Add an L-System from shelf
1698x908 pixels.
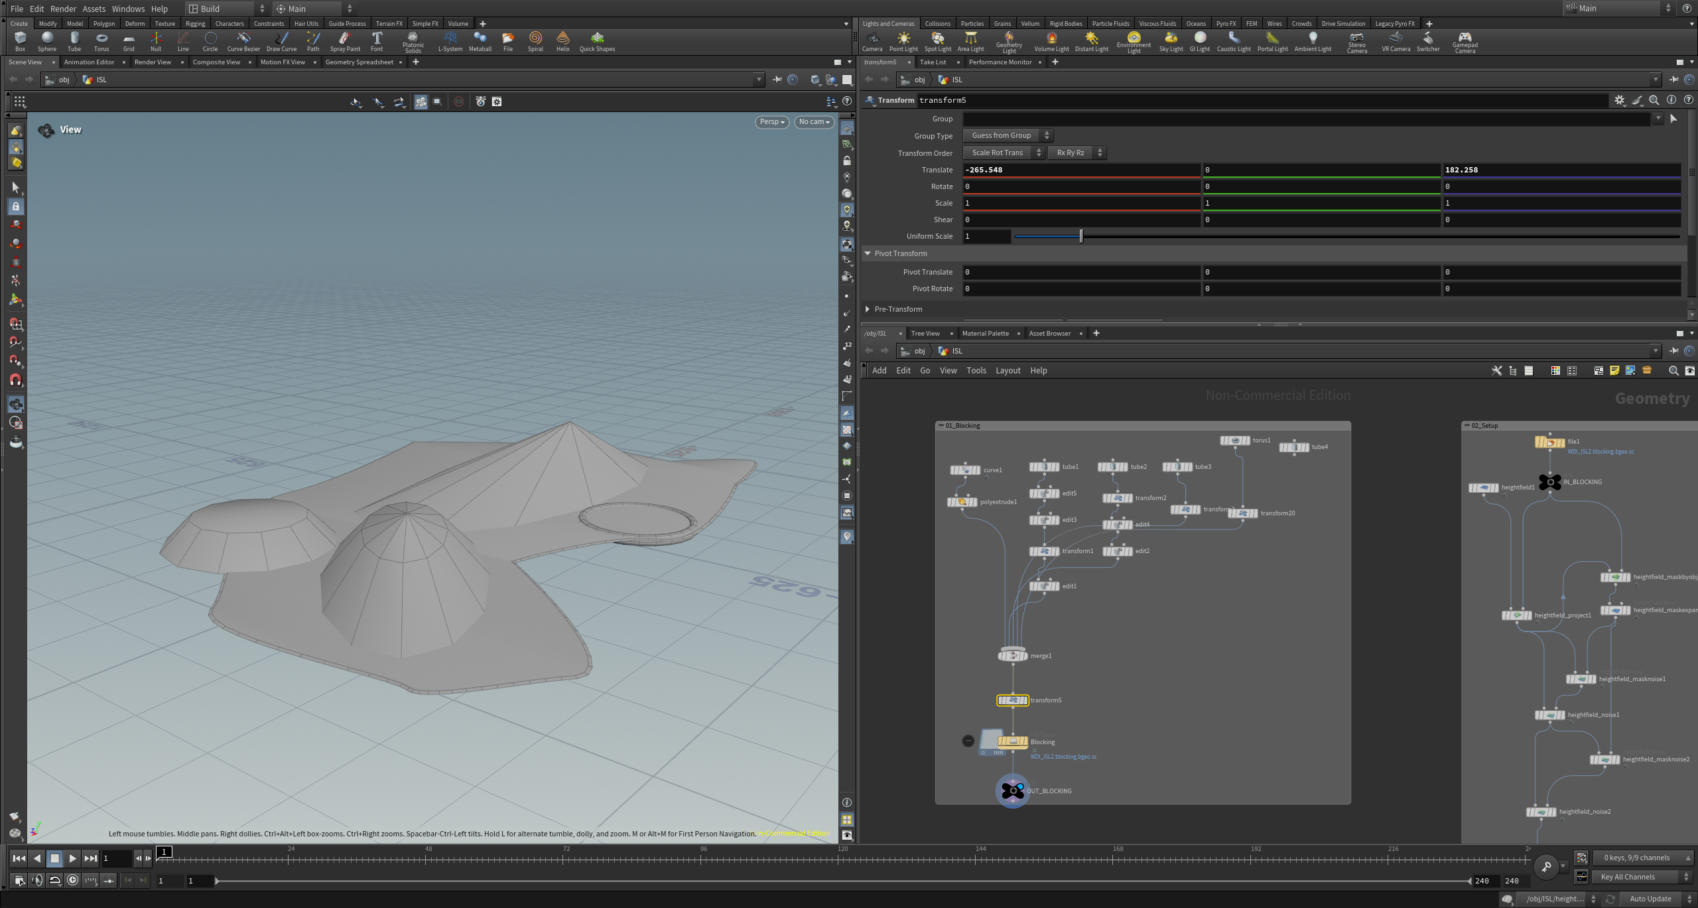(x=450, y=41)
